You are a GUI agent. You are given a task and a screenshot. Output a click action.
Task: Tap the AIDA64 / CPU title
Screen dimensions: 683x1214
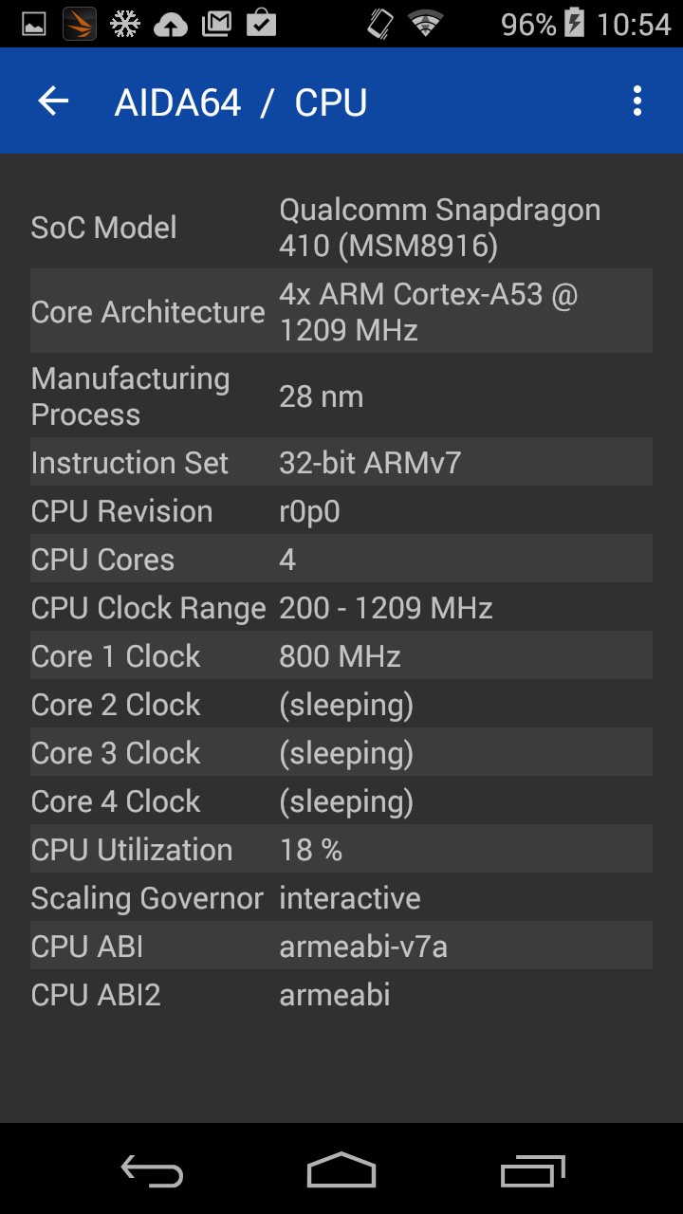[241, 102]
